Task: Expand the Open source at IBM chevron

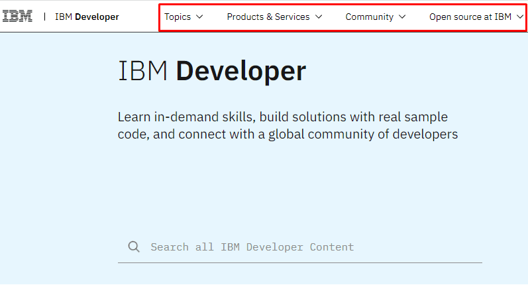Action: [519, 17]
